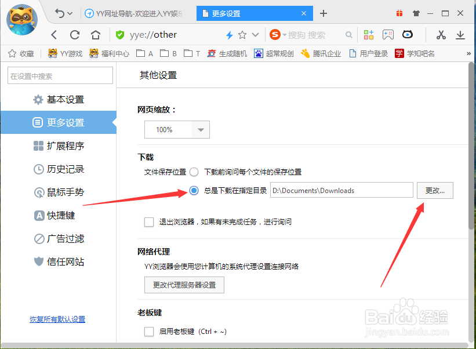Select 总是下载在指定目录 radio option

(x=194, y=190)
